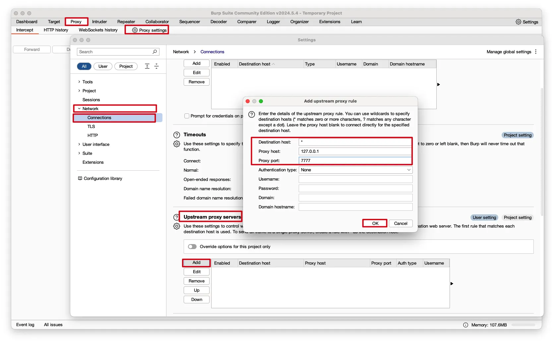Screen dimensions: 555x343
Task: Select the User settings filter
Action: (x=103, y=66)
